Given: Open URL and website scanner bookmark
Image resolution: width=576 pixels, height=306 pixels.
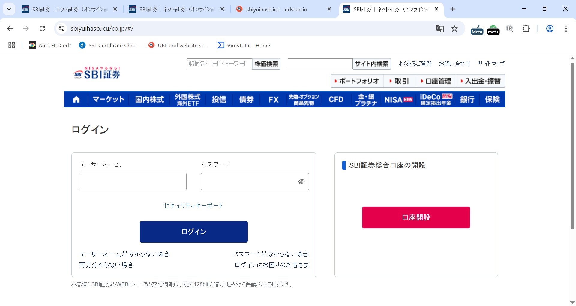Looking at the screenshot, I should [178, 45].
